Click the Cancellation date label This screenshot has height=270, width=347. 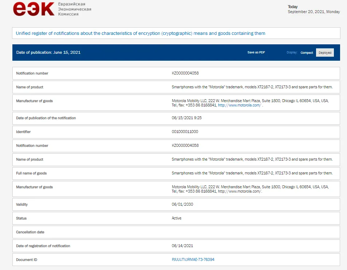coord(30,232)
